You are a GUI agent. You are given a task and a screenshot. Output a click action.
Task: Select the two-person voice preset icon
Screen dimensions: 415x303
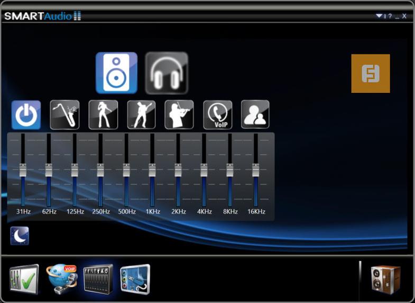(x=255, y=115)
